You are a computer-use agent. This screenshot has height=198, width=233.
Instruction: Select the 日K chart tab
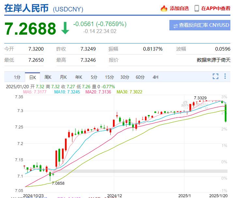(33, 77)
